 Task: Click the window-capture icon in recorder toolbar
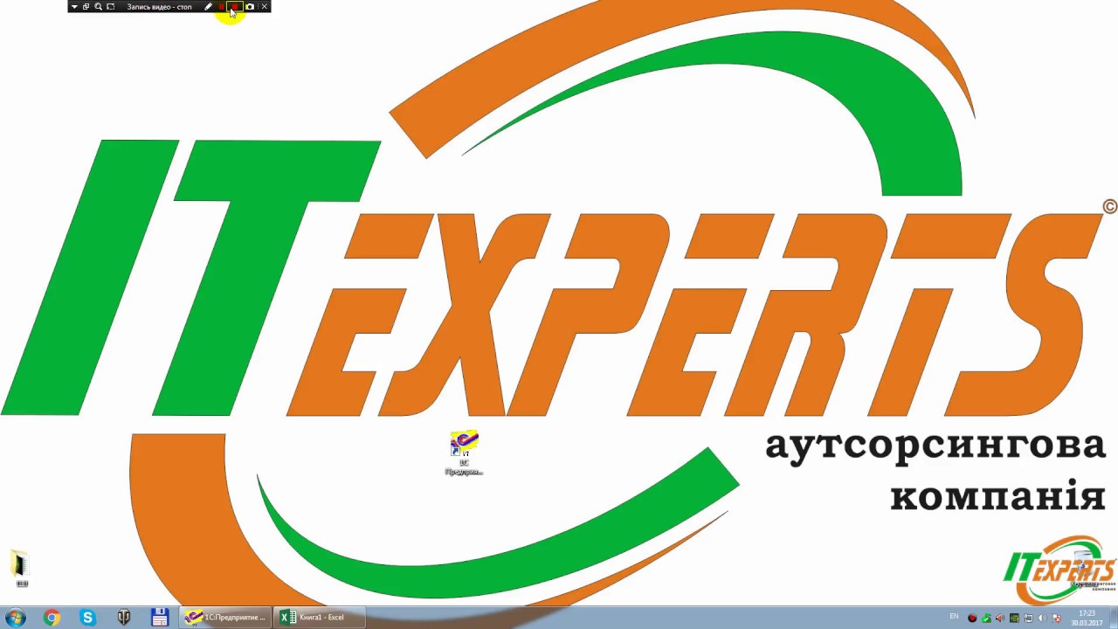tap(86, 7)
